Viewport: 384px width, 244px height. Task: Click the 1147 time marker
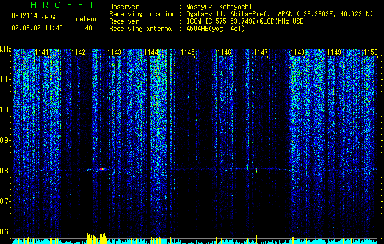tap(261, 52)
